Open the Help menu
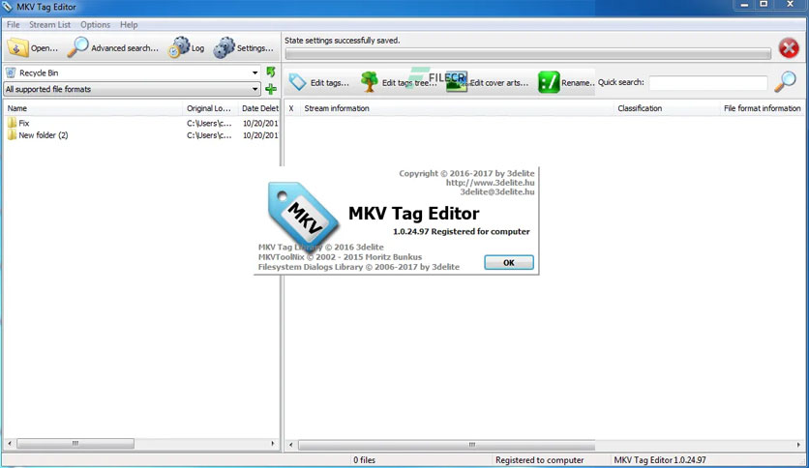 tap(129, 25)
